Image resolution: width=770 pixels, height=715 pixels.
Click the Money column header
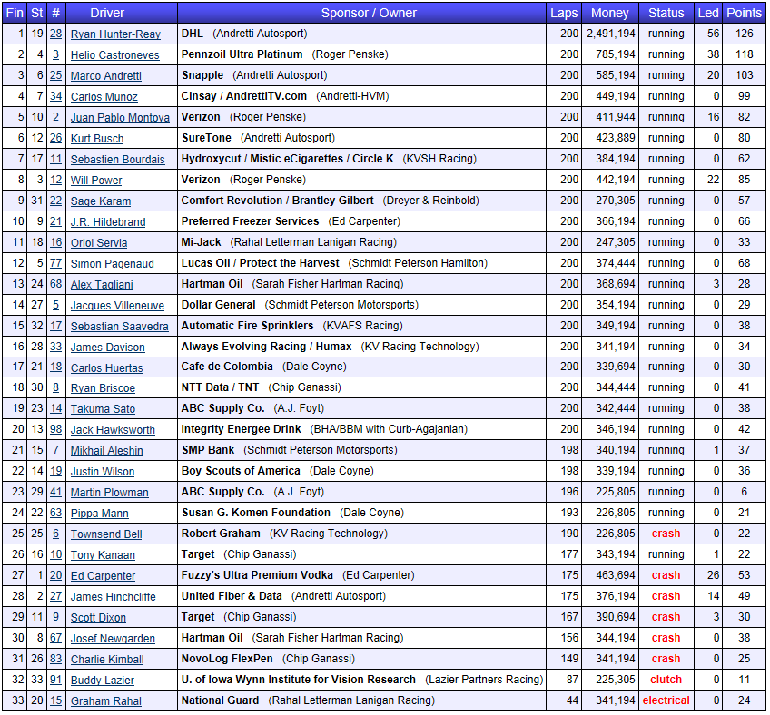point(609,13)
